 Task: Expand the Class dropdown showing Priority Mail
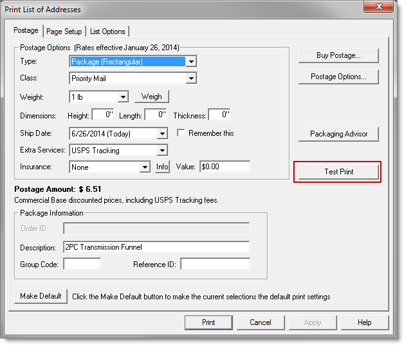click(x=190, y=79)
